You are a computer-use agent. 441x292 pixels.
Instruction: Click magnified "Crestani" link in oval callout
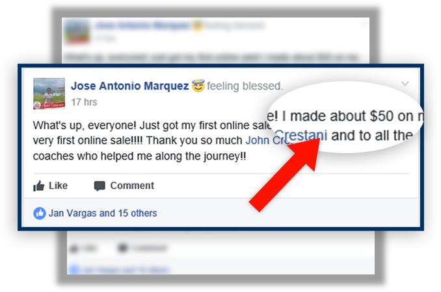point(301,136)
